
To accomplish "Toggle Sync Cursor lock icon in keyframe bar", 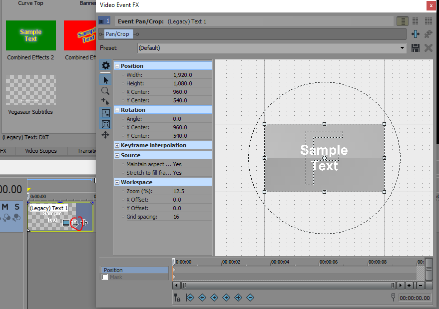I will pos(177,298).
